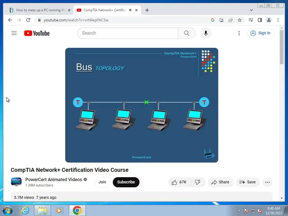288x216 pixels.
Task: Click the video player to pause
Action: [x=142, y=105]
